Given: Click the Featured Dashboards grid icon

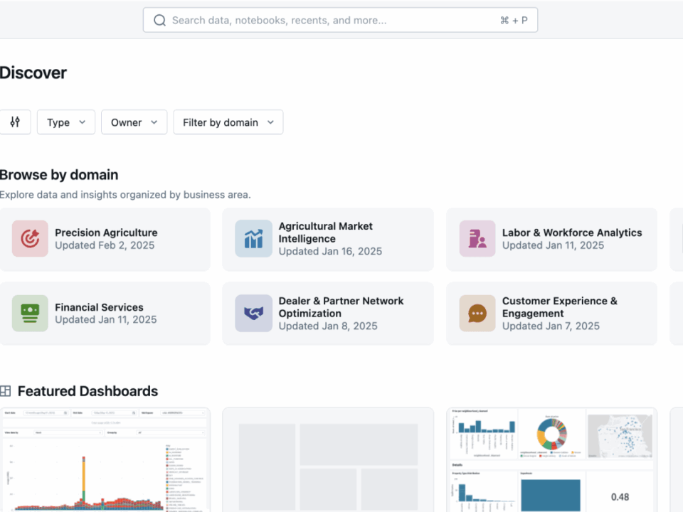Looking at the screenshot, I should (x=6, y=391).
